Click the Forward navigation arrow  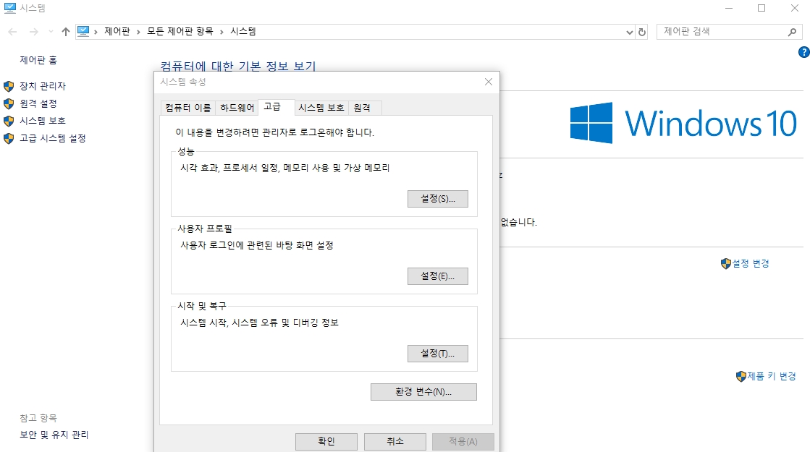[33, 32]
